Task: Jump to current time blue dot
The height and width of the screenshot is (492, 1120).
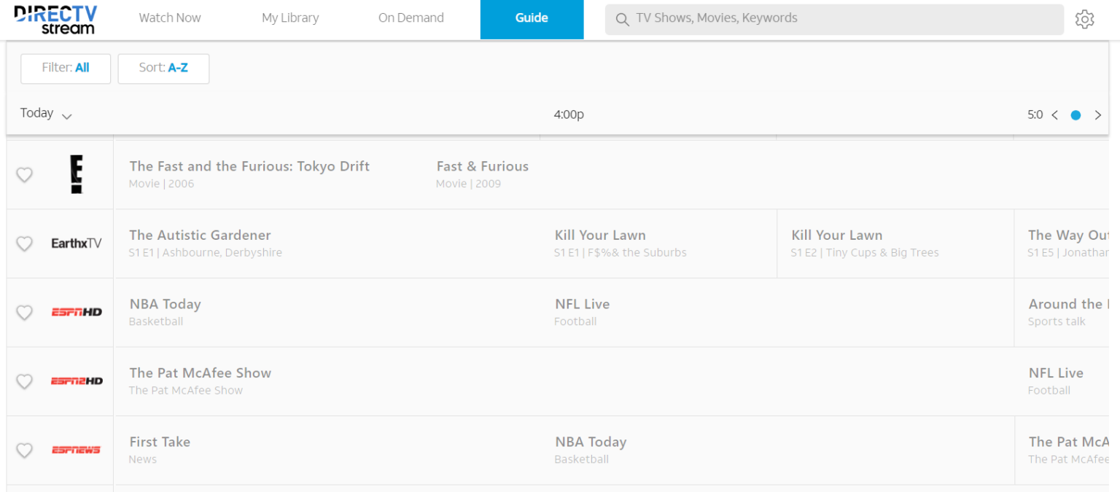Action: (1076, 115)
